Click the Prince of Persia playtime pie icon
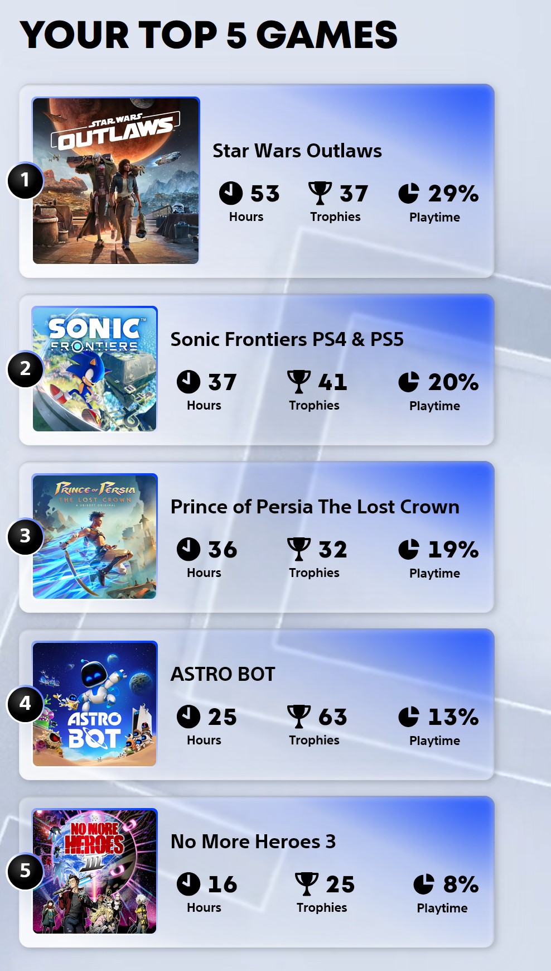The height and width of the screenshot is (971, 551). 409,550
